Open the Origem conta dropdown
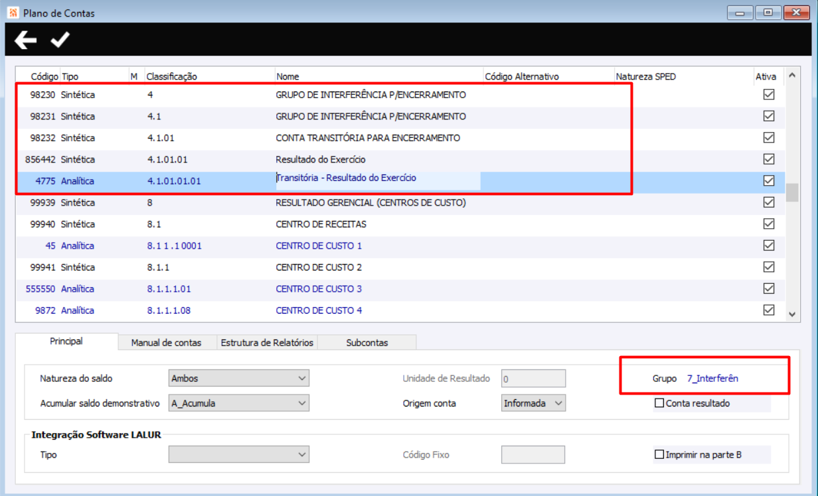The width and height of the screenshot is (818, 496). coord(533,403)
